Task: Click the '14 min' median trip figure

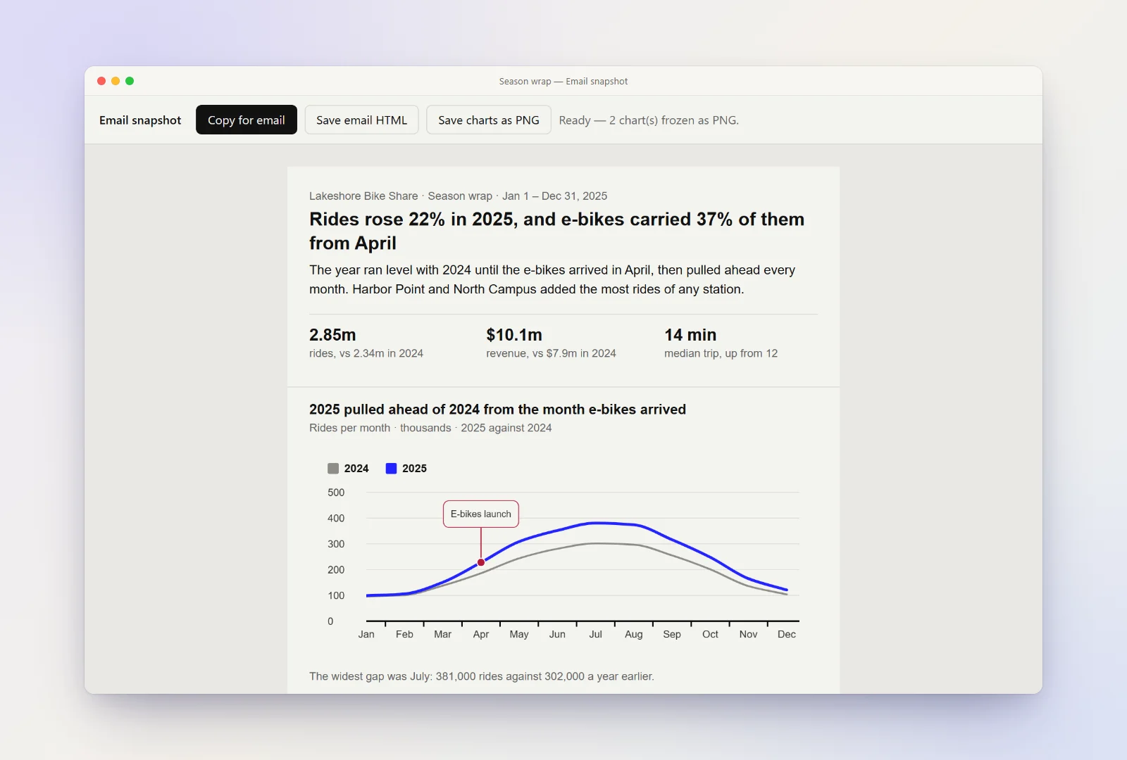Action: click(690, 335)
